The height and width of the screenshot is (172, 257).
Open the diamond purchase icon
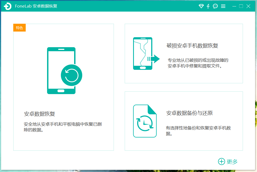click(x=201, y=6)
